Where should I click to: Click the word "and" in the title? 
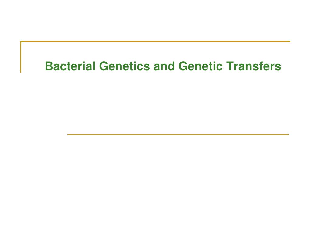click(x=164, y=66)
